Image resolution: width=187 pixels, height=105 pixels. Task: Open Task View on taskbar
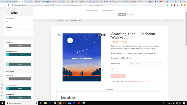(x=40, y=103)
